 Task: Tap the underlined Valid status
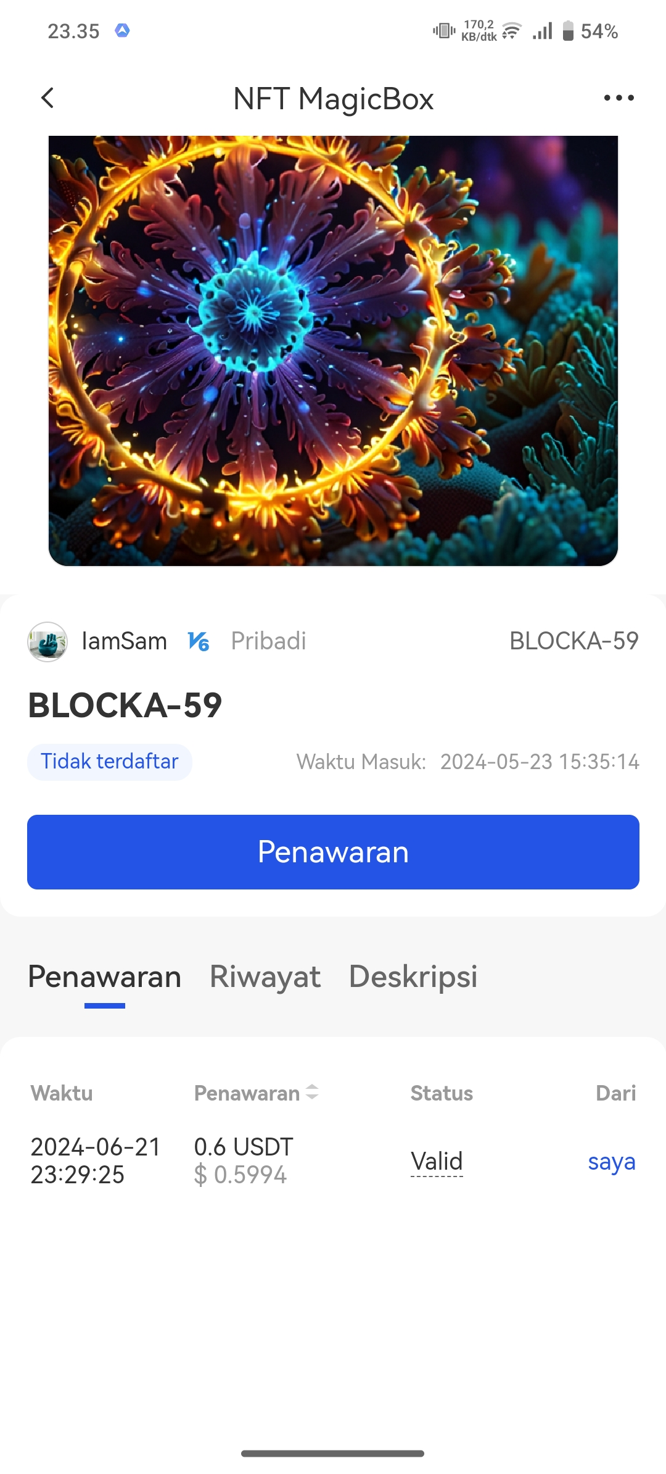tap(437, 1161)
